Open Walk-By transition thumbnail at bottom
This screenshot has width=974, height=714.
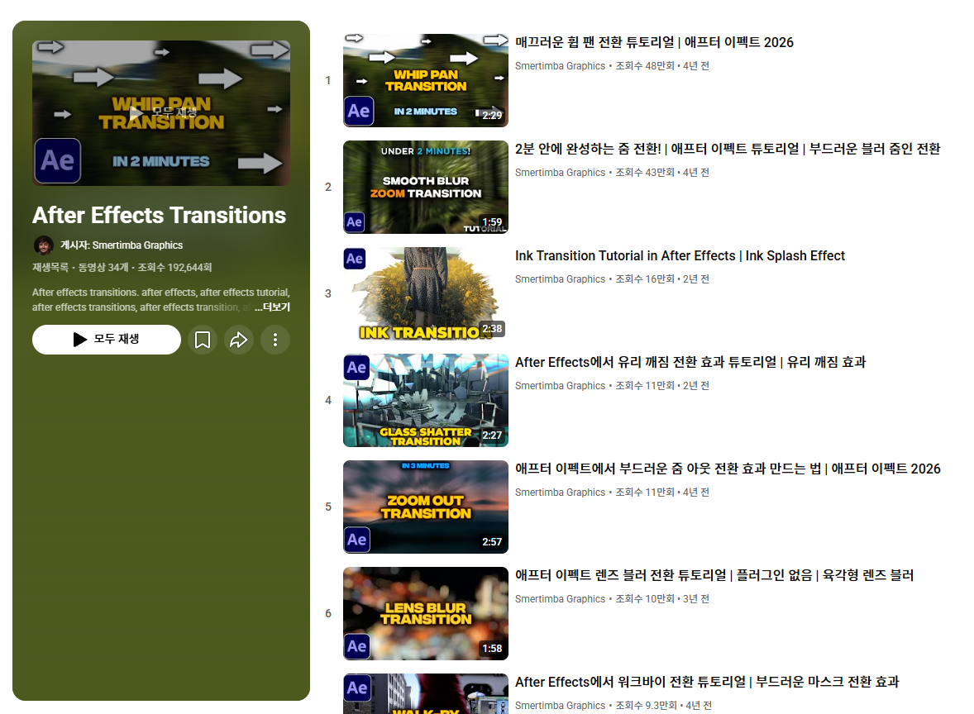click(x=426, y=694)
